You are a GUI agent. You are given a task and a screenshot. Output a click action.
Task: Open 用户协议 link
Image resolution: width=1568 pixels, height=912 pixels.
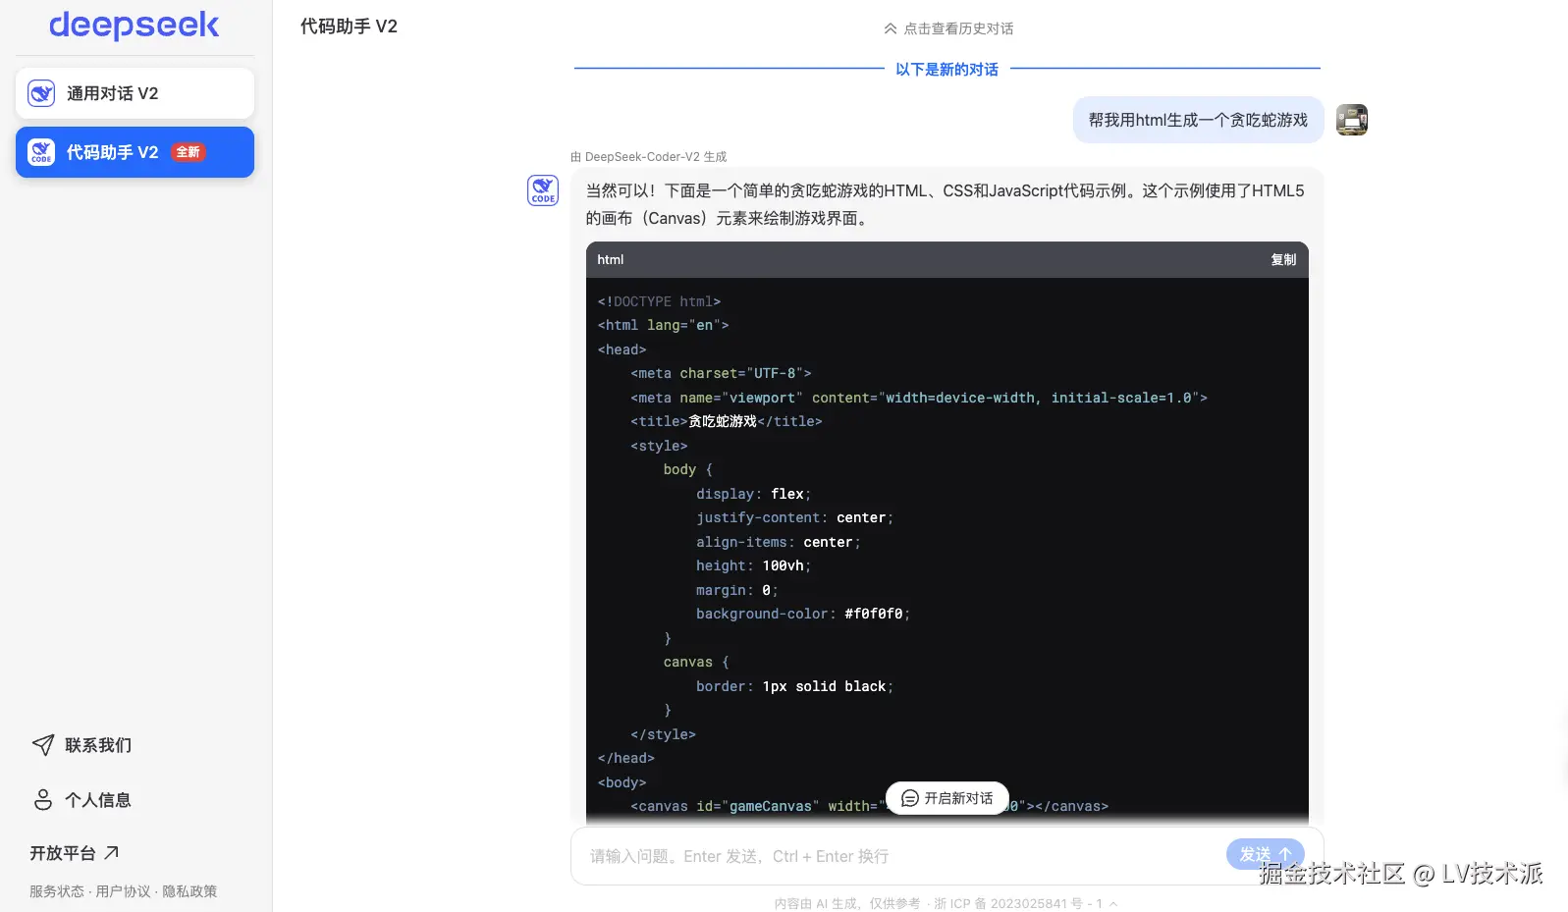(123, 891)
